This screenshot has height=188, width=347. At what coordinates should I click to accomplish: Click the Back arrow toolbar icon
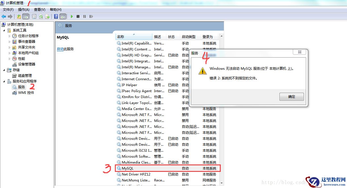[x=4, y=16]
